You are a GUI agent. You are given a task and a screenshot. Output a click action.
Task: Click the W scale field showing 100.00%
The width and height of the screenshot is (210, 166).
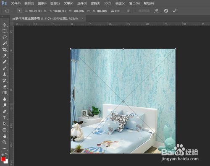tap(79, 11)
